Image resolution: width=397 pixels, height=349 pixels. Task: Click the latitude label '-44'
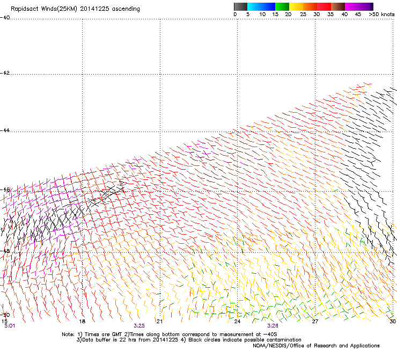(5, 130)
